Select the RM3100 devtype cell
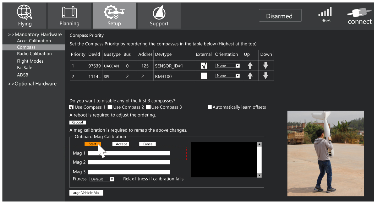 pos(174,76)
